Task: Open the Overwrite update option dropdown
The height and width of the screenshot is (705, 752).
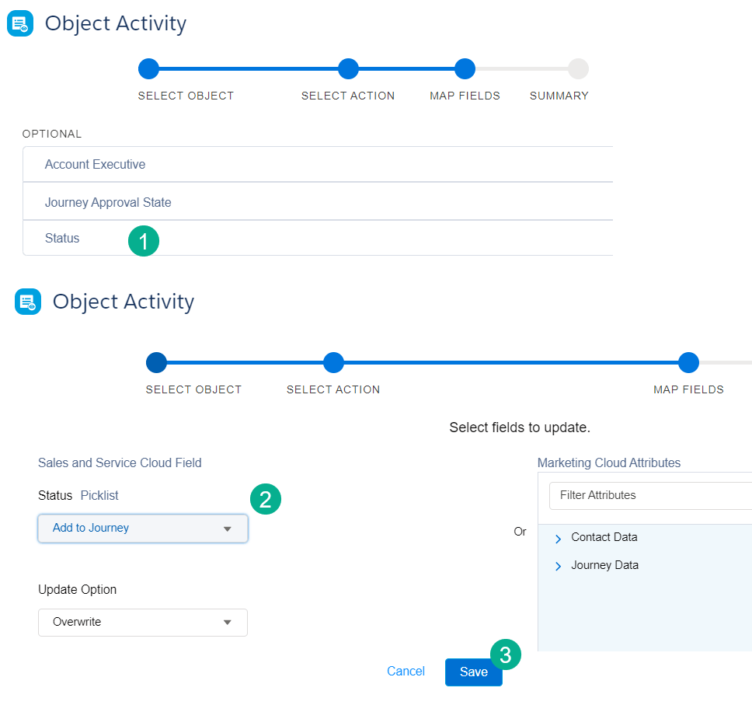Action: click(x=143, y=623)
